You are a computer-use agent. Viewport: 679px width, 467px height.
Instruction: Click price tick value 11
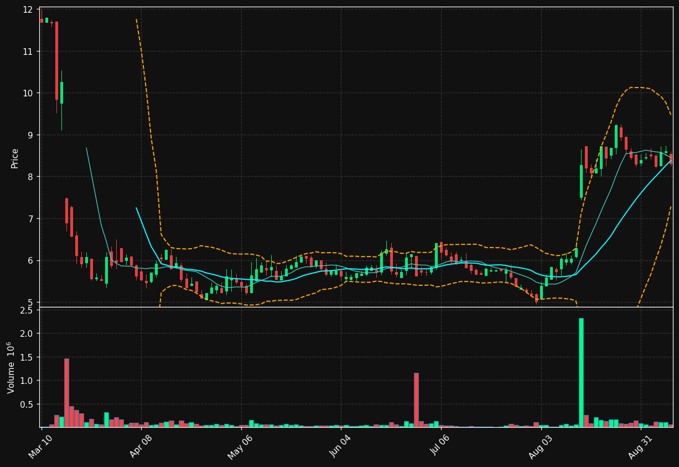pos(28,52)
